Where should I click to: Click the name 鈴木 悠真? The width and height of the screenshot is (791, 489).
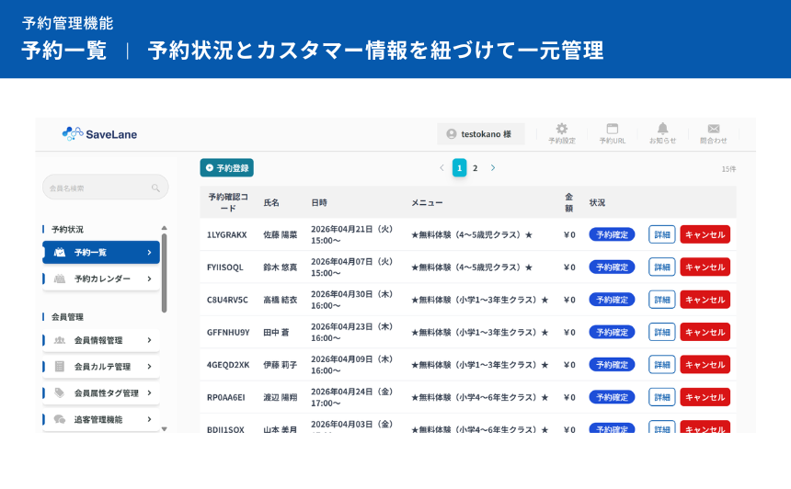pyautogui.click(x=280, y=267)
